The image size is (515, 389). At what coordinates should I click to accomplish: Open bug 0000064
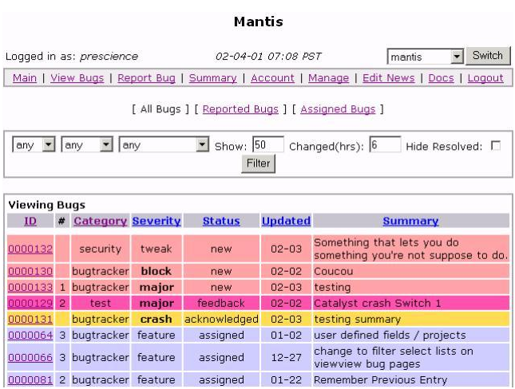point(30,336)
